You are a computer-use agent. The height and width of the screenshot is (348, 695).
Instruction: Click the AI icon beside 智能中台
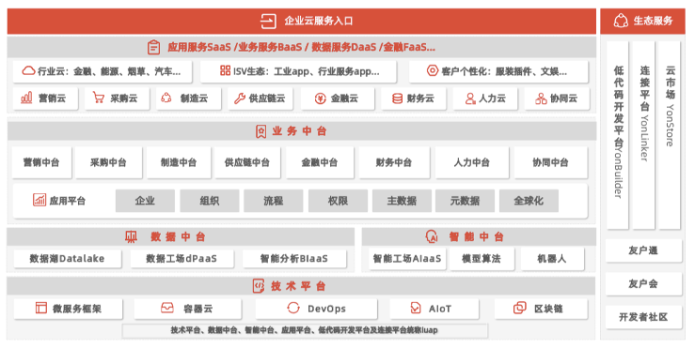coord(432,236)
